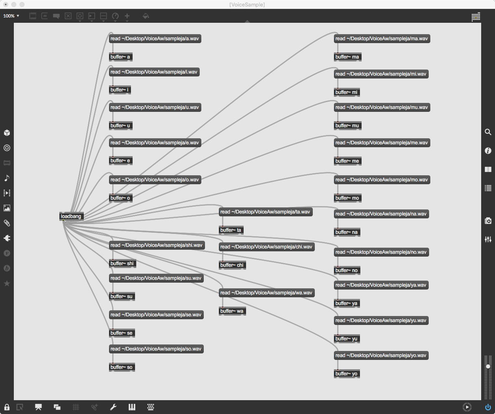The width and height of the screenshot is (495, 414).
Task: Open the star collections icon
Action: click(x=7, y=283)
